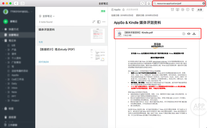Click the tags icon in the sidebar
Image resolution: width=207 pixels, height=128 pixels.
click(5, 109)
